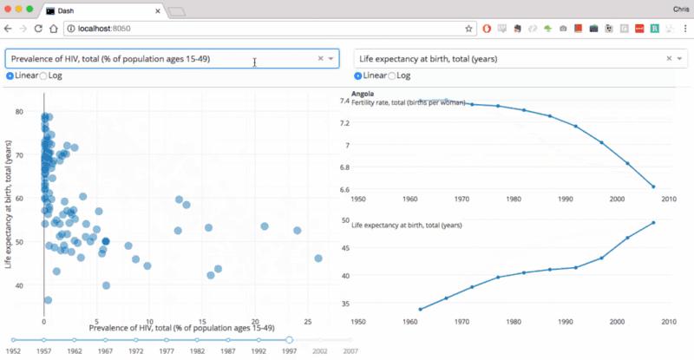Set the year slider to 1967
Image resolution: width=694 pixels, height=360 pixels.
[105, 340]
